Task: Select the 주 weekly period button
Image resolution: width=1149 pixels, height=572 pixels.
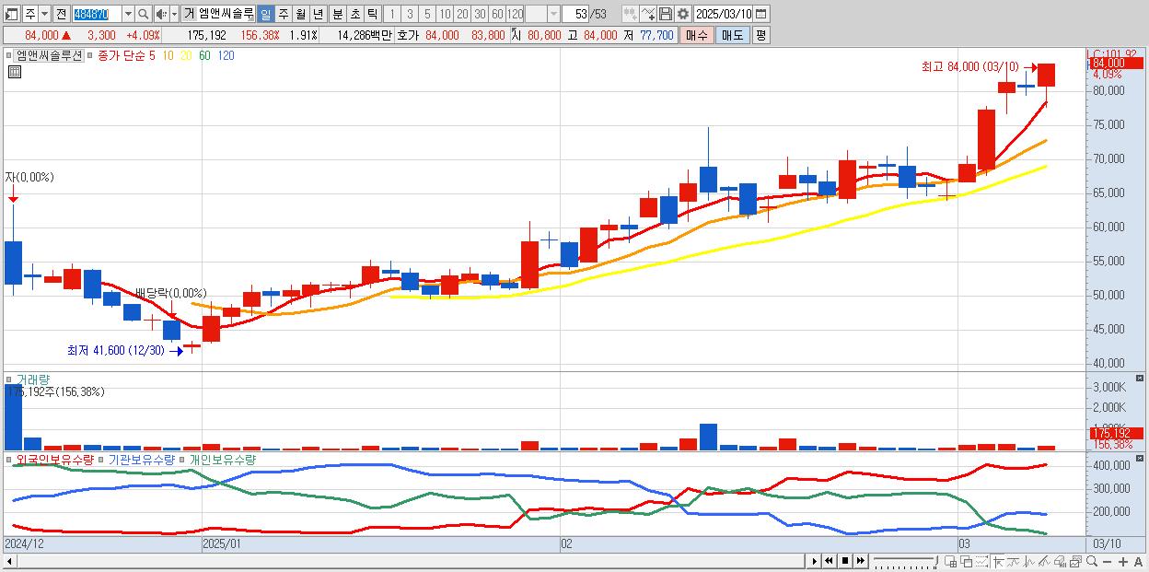Action: [283, 14]
